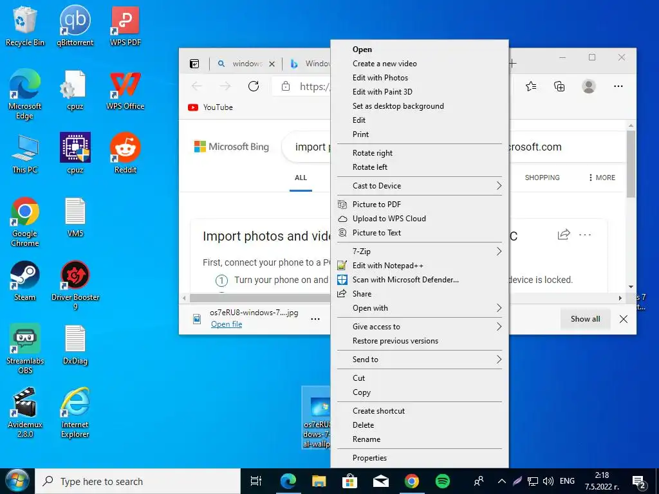The image size is (659, 494).
Task: Click the volume tray icon
Action: click(548, 481)
